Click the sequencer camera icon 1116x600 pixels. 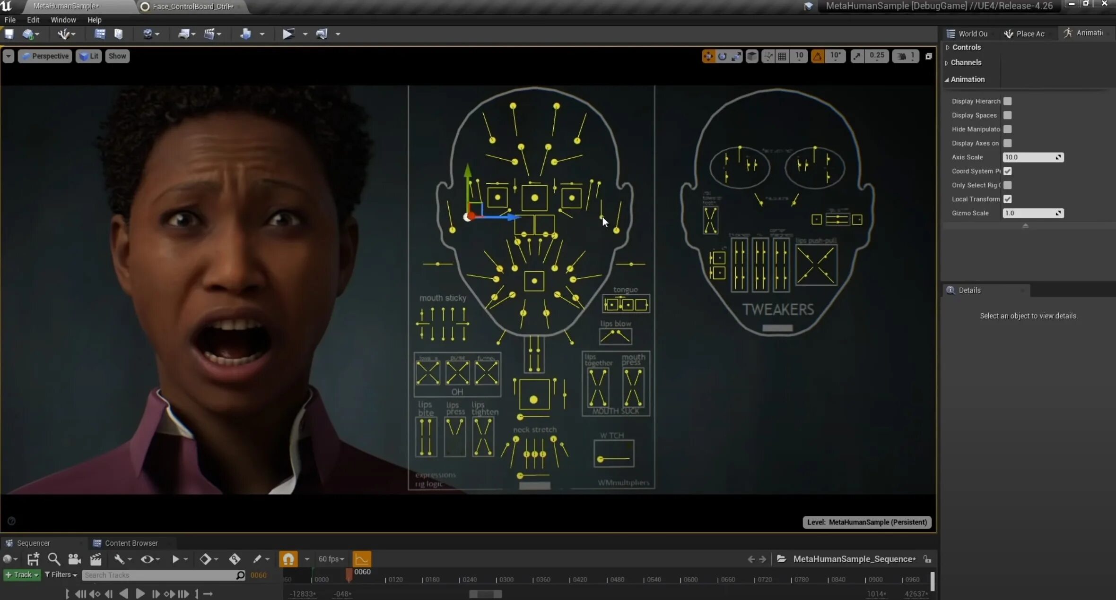(74, 559)
